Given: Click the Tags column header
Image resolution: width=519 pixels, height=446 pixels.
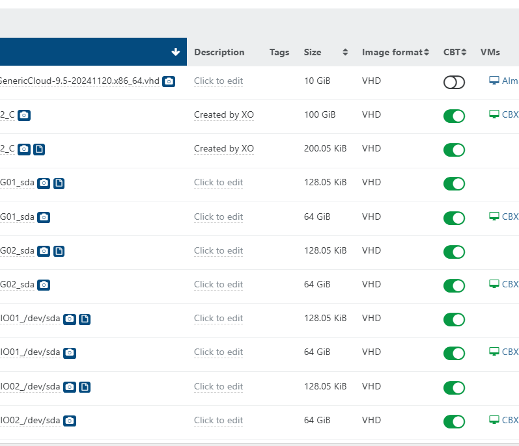Looking at the screenshot, I should point(279,53).
